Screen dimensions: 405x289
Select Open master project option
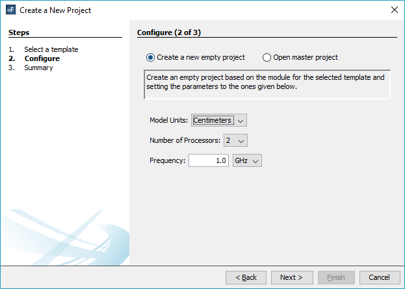click(267, 57)
